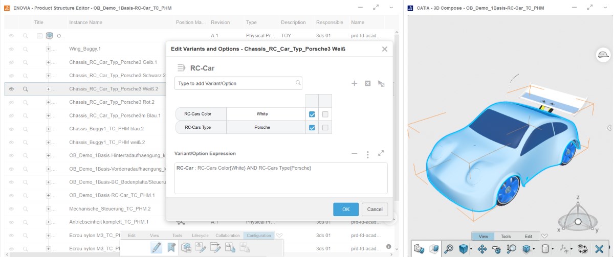Confirm dialog with OK button

346,209
